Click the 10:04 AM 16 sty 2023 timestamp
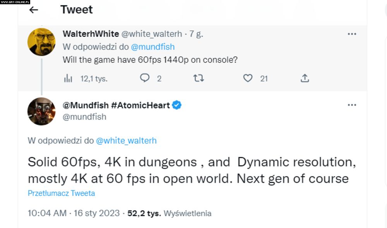Viewport: 387px width, 228px height. tap(74, 213)
